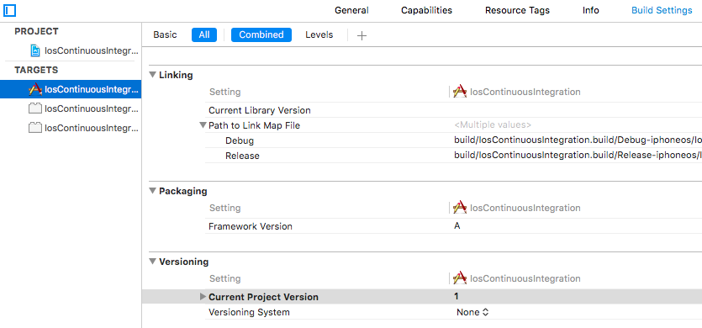
Task: Select the second target in TARGETS list
Action: point(71,108)
